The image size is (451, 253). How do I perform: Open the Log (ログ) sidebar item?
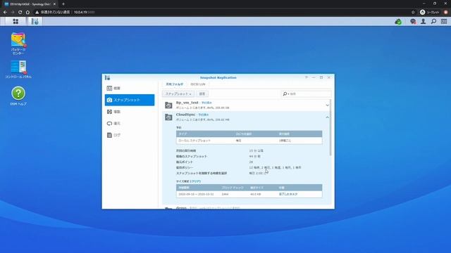click(x=130, y=135)
